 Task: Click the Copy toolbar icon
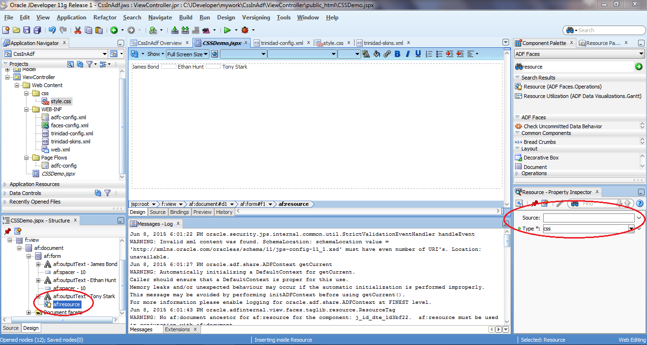tap(88, 30)
